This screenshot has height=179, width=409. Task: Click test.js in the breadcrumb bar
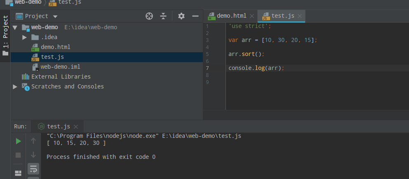tap(70, 2)
